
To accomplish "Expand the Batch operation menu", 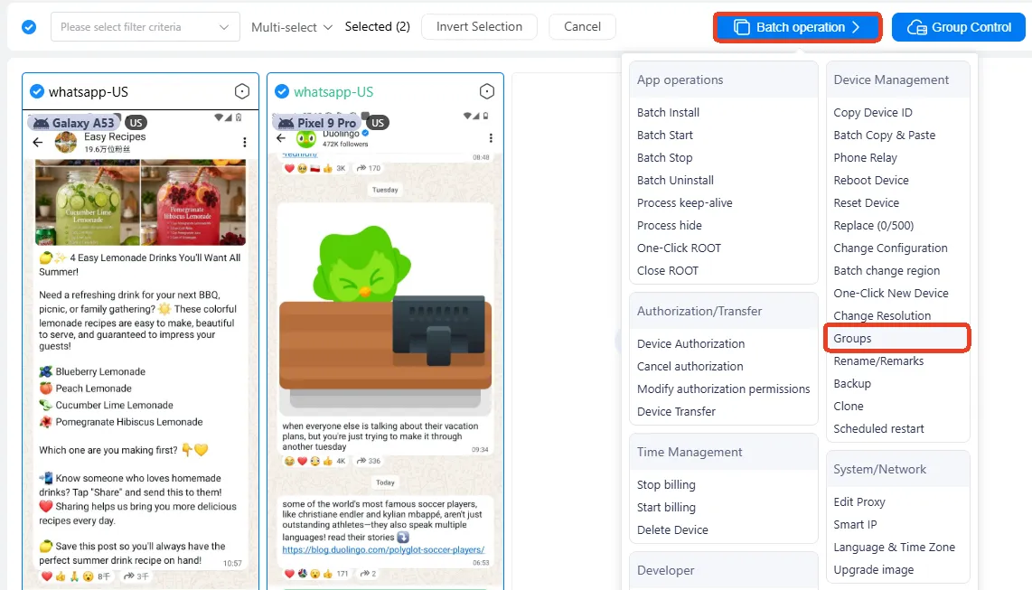I will tap(798, 27).
